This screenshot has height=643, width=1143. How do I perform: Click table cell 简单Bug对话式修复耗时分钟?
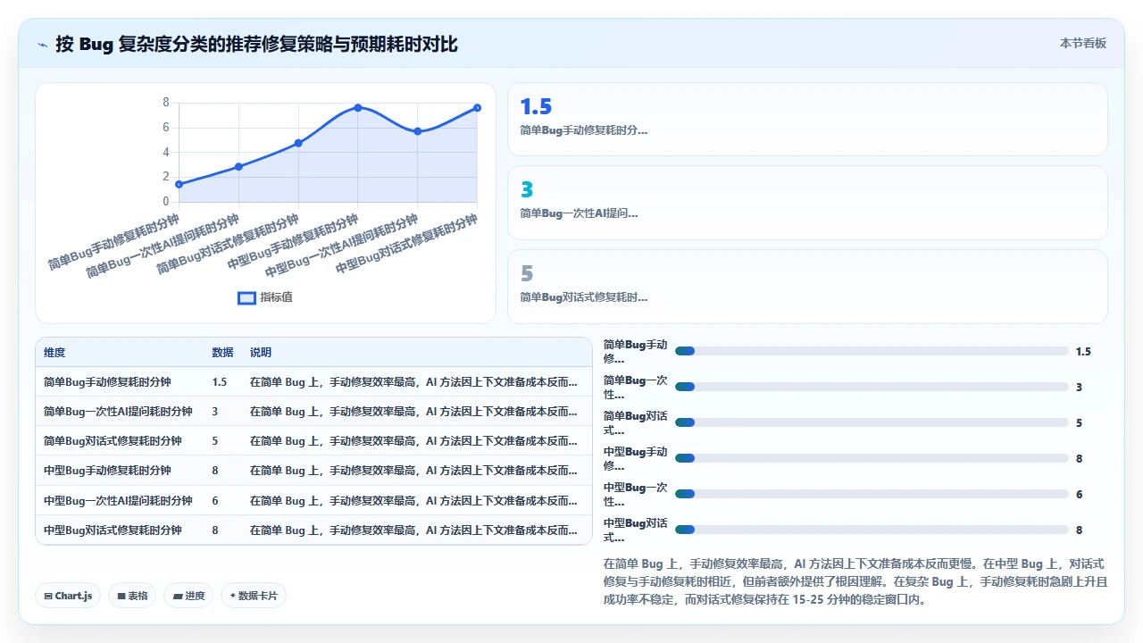tap(113, 441)
